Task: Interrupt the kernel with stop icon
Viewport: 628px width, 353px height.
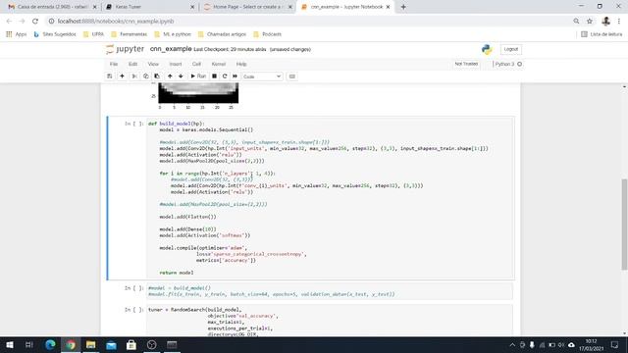Action: pos(214,76)
